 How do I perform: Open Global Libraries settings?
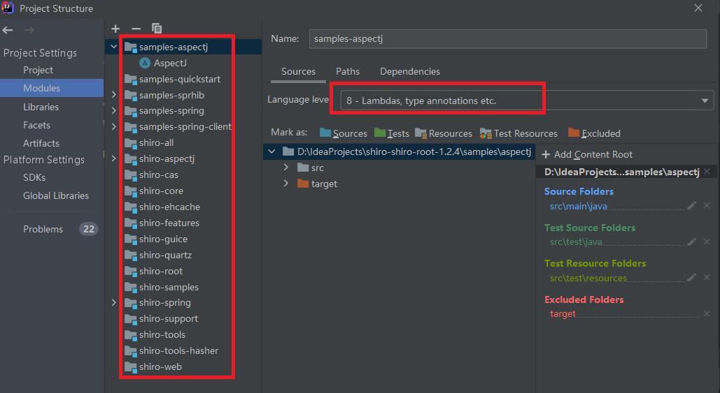[x=56, y=195]
